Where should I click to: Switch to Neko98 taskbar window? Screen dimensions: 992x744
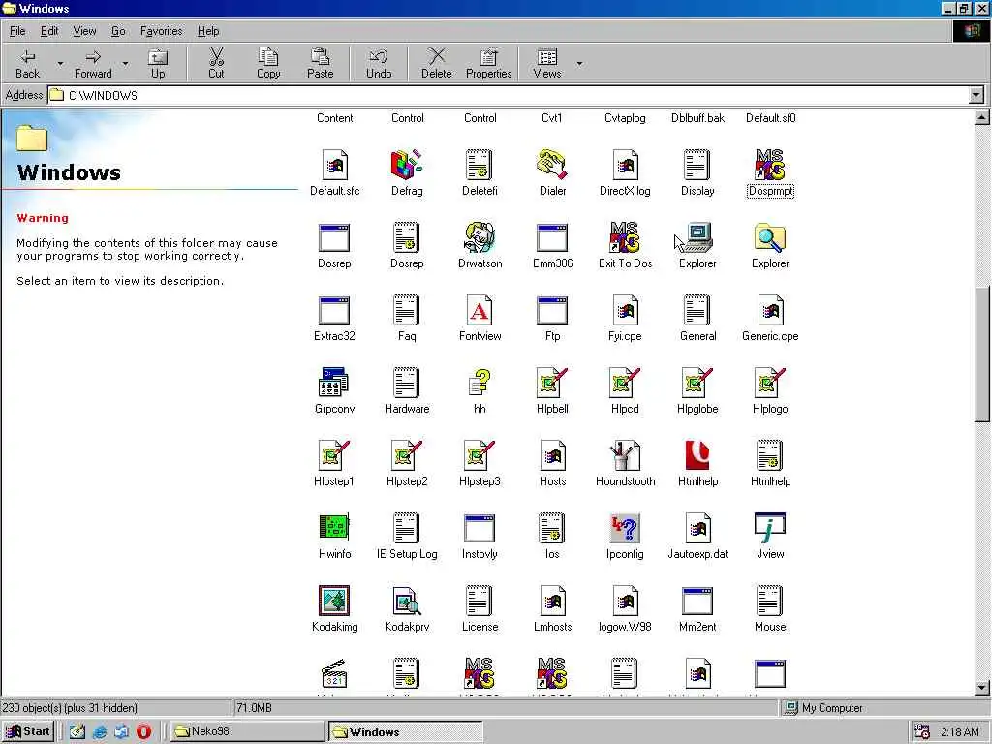pyautogui.click(x=247, y=731)
